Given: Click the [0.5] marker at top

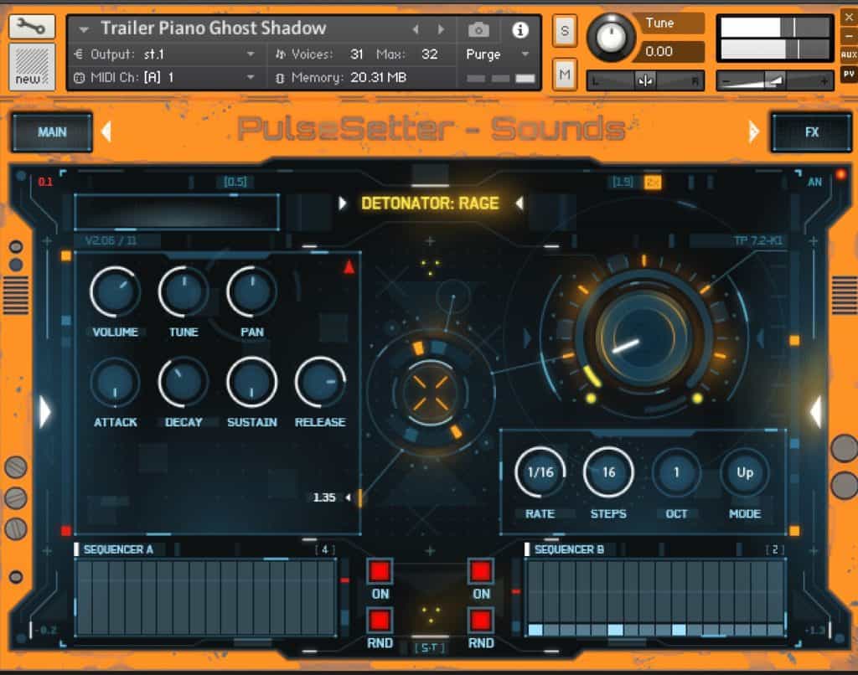Looking at the screenshot, I should click(x=235, y=182).
